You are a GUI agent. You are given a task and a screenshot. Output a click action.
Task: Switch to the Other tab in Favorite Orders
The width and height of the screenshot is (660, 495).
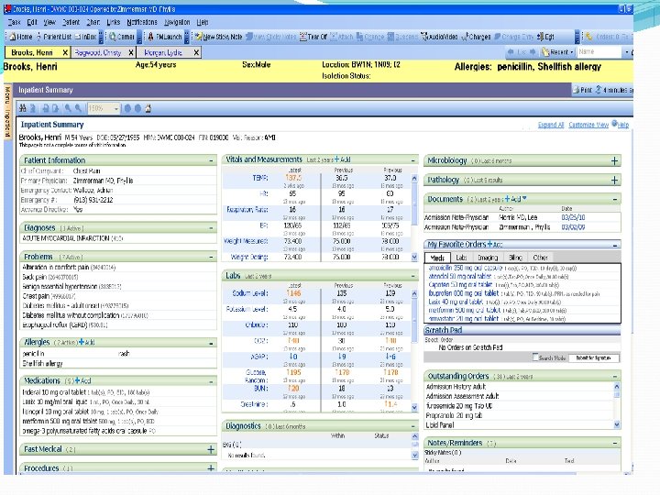pos(540,258)
